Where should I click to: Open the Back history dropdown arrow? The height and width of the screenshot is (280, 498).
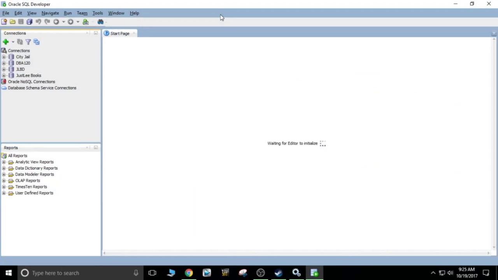click(63, 22)
